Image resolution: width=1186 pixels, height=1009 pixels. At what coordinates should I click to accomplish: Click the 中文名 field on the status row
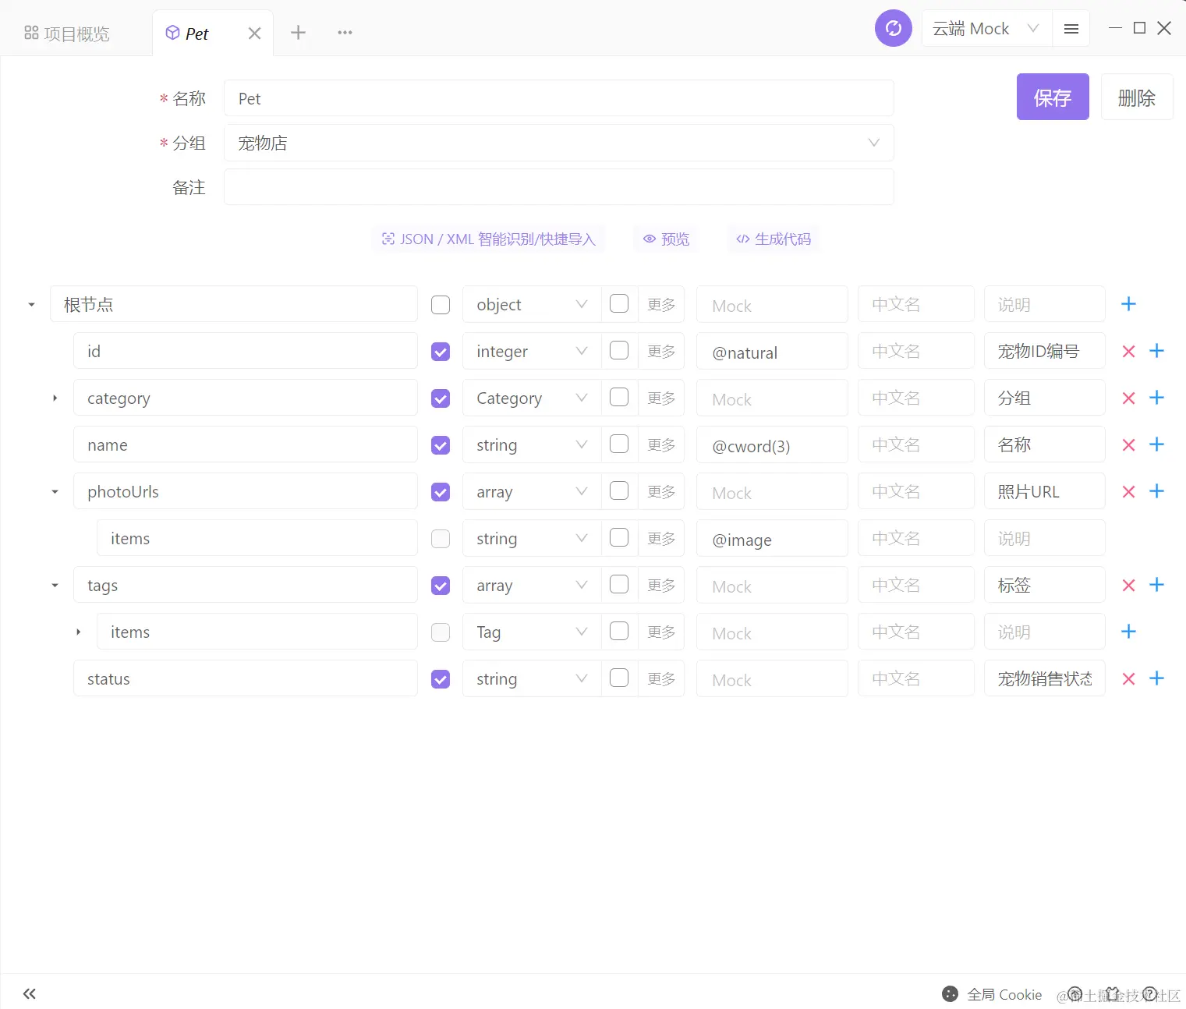[916, 678]
